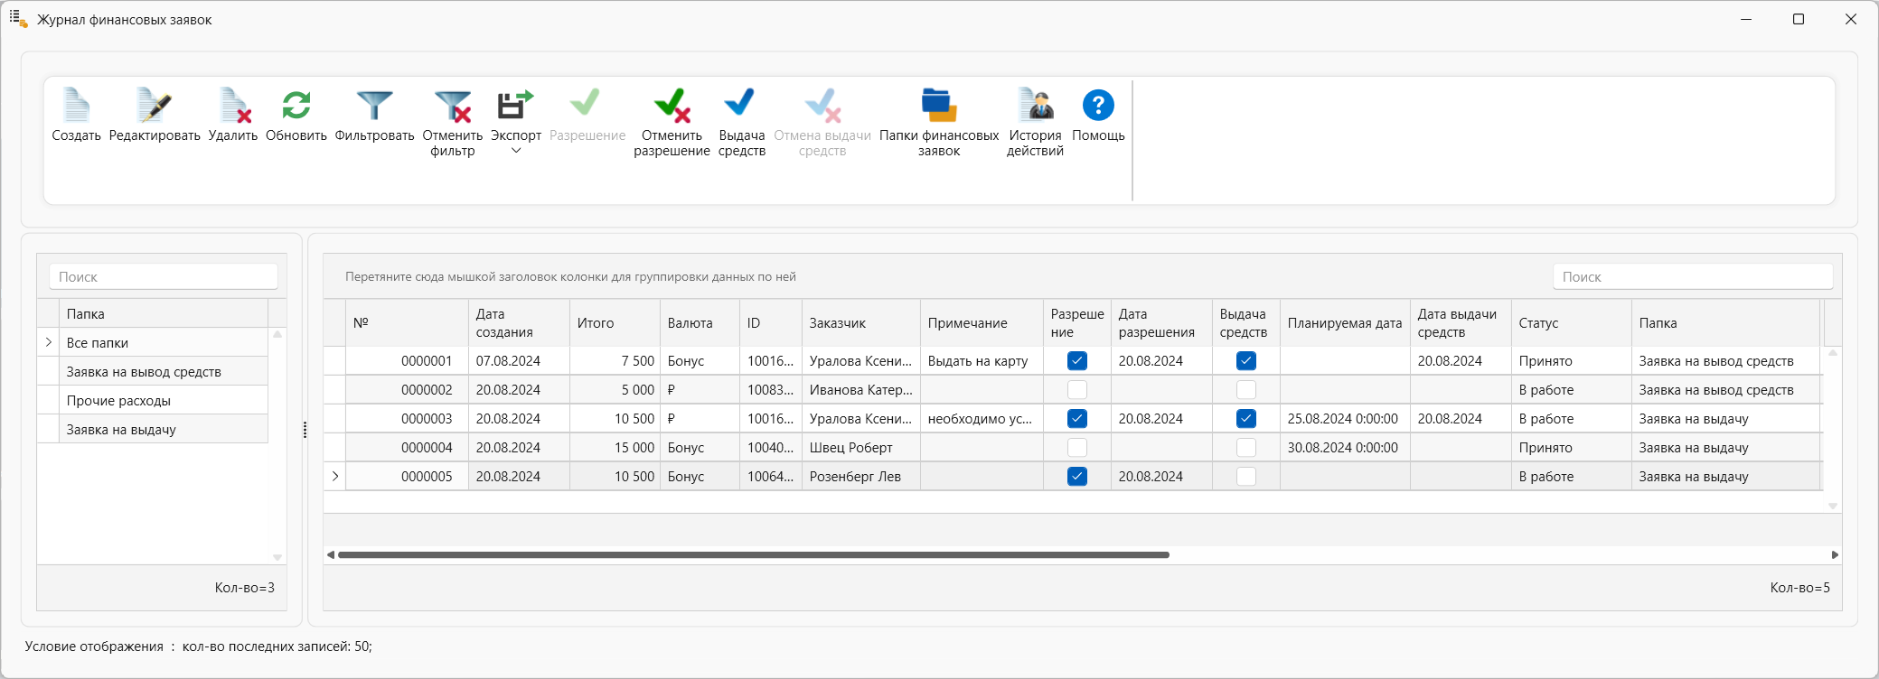The height and width of the screenshot is (679, 1879).
Task: Expand row details for request 0000005
Action: (x=335, y=477)
